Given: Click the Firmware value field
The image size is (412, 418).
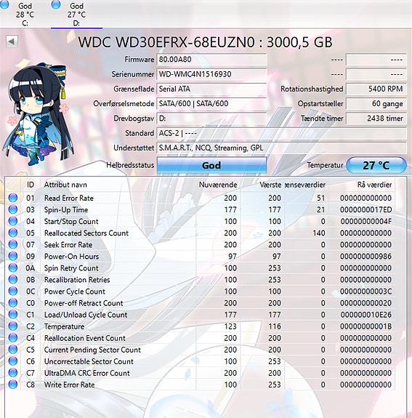Looking at the screenshot, I should coord(211,59).
